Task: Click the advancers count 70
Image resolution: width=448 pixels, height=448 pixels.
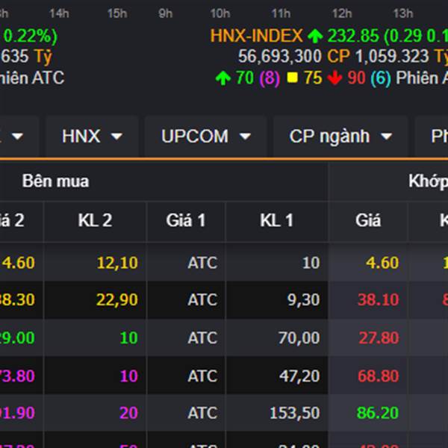Action: 245,78
